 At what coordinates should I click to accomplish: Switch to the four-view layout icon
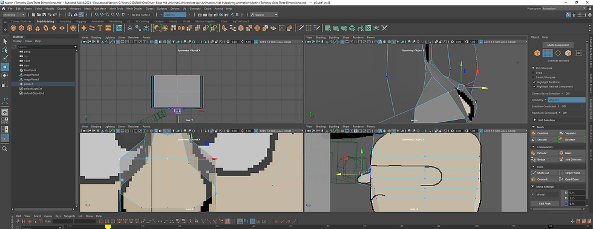coord(5,121)
